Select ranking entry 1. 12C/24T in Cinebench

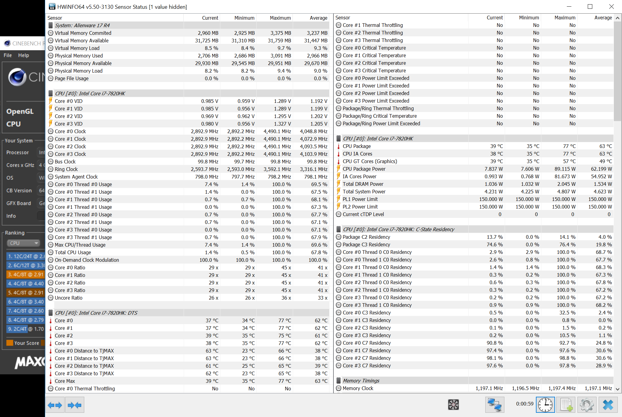pos(25,256)
